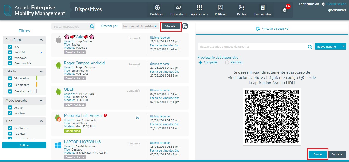Toggle the Teléfonos type checkbox
Image resolution: width=349 pixels, height=162 pixels.
[x=10, y=128]
